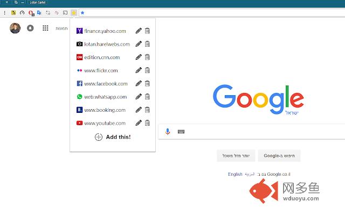345x215 pixels.
Task: Open www.flickr.com from the list
Action: click(x=97, y=70)
